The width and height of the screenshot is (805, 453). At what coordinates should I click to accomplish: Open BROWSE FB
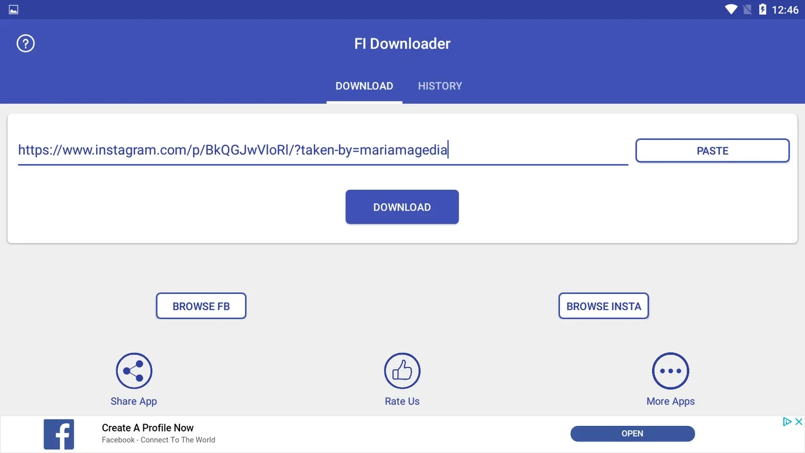coord(201,306)
